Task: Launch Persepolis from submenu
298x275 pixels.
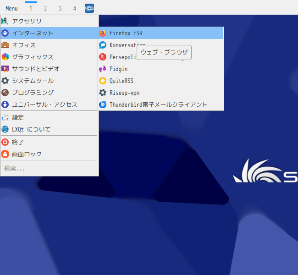Action: (x=161, y=57)
